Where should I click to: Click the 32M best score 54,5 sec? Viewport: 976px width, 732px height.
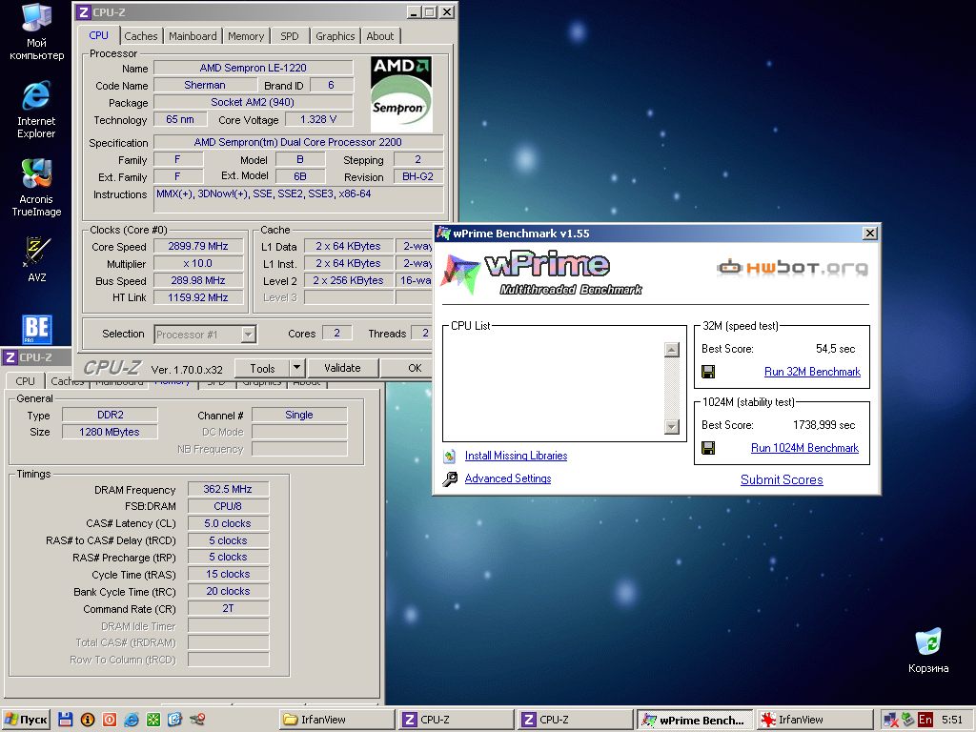tap(835, 349)
